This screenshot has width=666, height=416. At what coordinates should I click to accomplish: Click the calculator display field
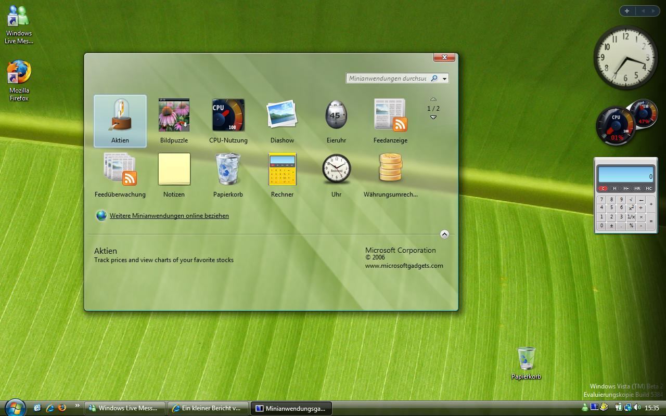pos(626,174)
